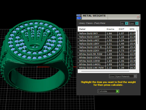Click the horizontal scrollbar under metal list
146x110 pixels.
coord(105,71)
